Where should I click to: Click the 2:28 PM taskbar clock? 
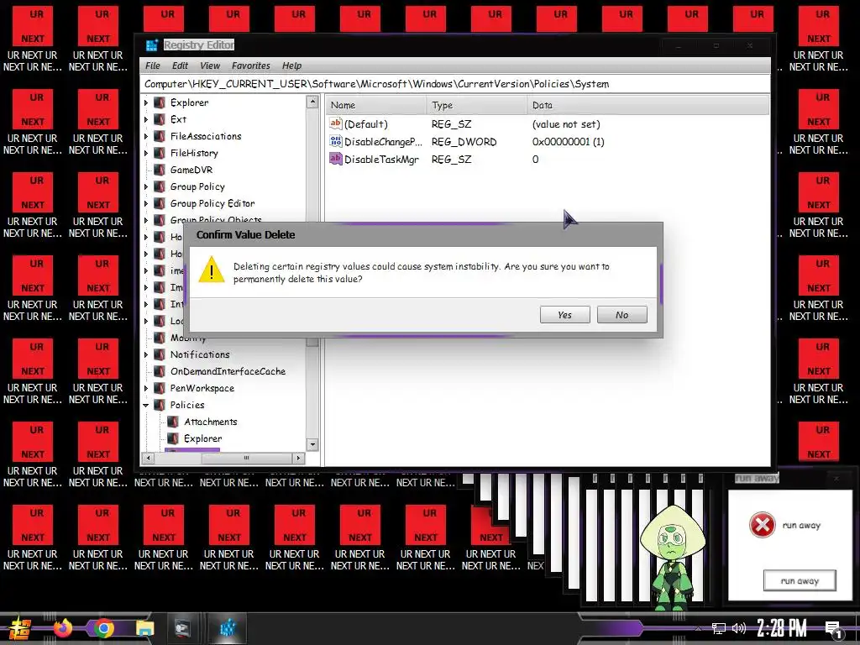782,628
